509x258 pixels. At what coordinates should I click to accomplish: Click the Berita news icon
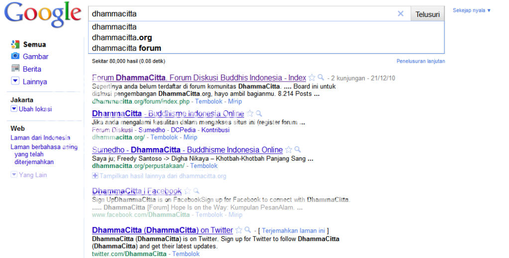[x=15, y=69]
